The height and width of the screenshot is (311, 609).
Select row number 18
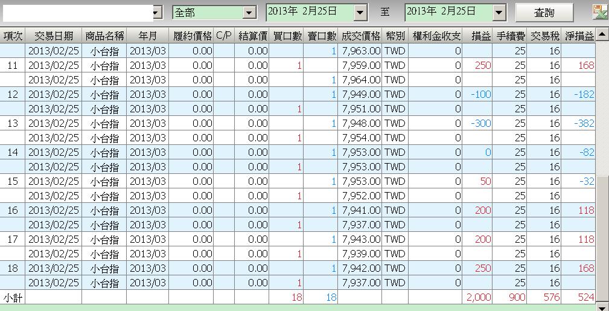coord(13,268)
